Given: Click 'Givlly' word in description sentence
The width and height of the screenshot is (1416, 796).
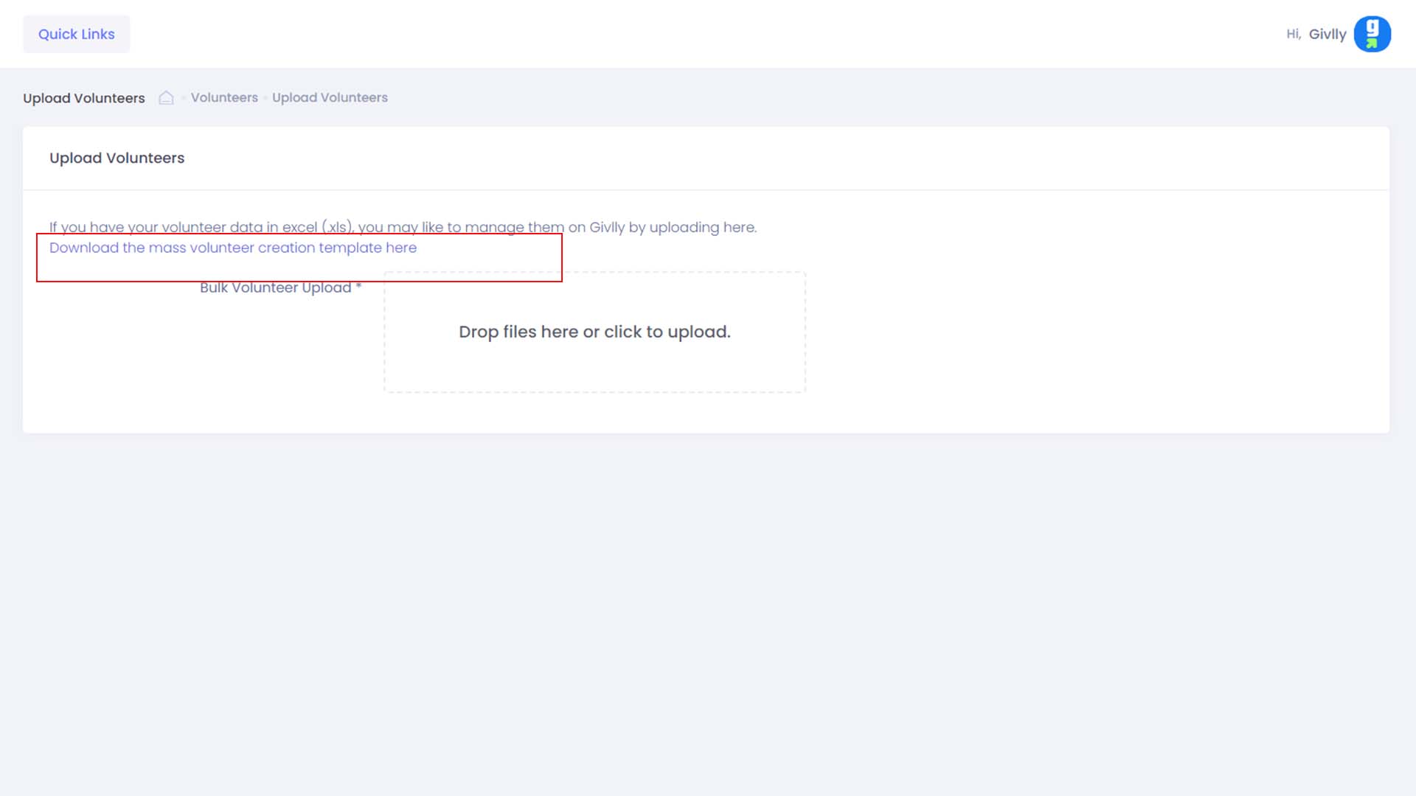Looking at the screenshot, I should (x=606, y=227).
